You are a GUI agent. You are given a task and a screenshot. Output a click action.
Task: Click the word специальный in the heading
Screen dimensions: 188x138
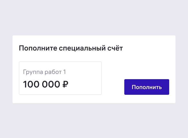coord(82,48)
